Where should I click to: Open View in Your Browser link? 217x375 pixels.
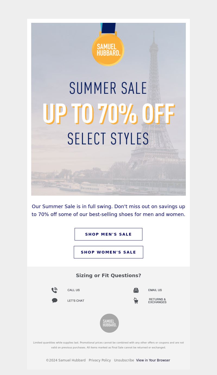point(153,360)
